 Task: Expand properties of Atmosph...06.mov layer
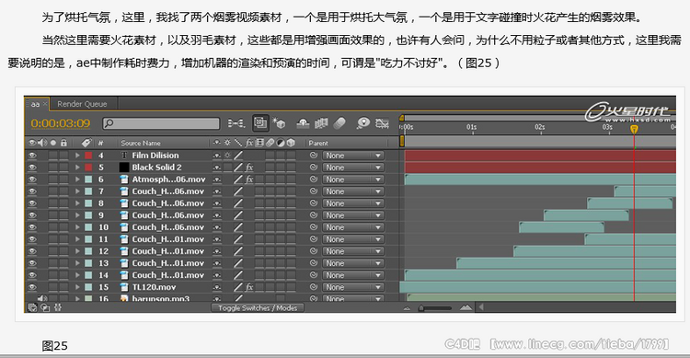(77, 179)
